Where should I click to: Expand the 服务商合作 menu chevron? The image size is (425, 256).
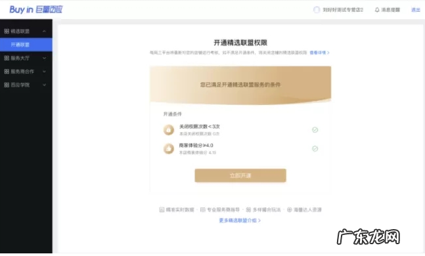click(x=44, y=72)
